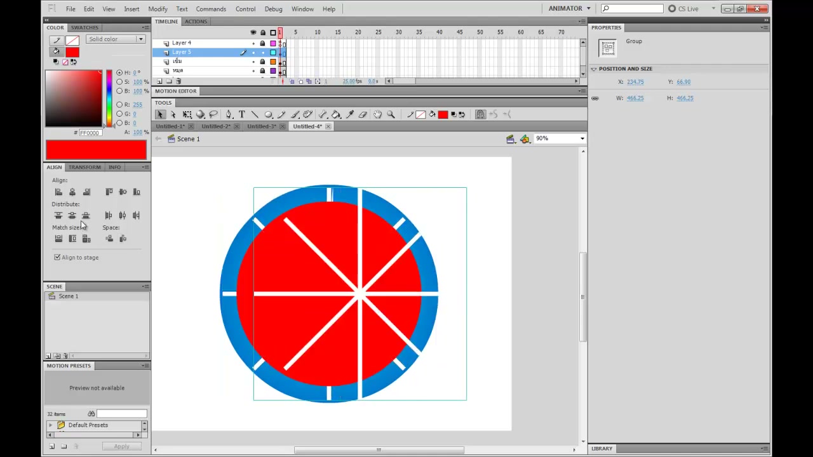Click Distribute top edge icon

click(58, 215)
